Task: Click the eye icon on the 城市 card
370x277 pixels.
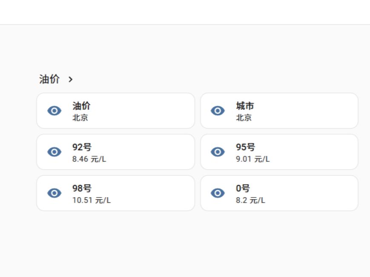Action: pyautogui.click(x=218, y=111)
